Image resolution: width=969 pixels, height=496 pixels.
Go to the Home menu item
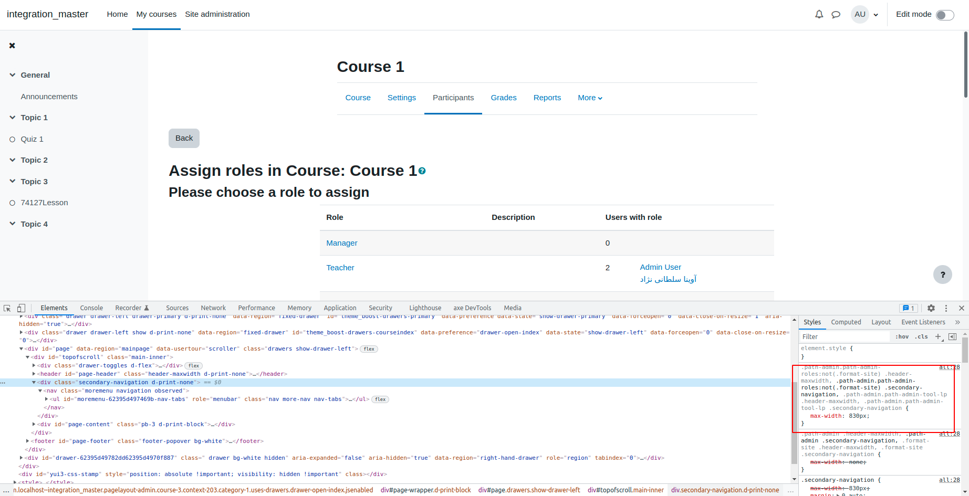point(117,14)
